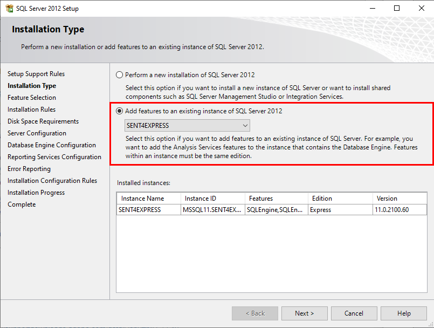This screenshot has height=328, width=434.
Task: Open Database Engine Configuration step
Action: (52, 145)
